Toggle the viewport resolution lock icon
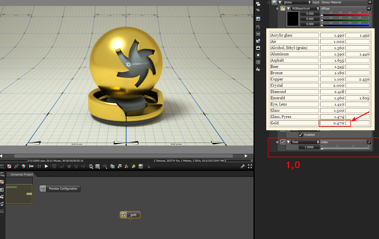 click(148, 166)
